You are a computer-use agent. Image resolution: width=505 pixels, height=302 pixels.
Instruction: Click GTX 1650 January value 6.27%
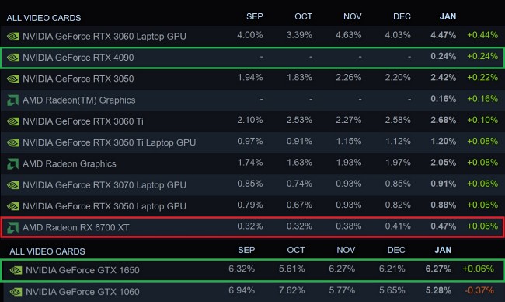(438, 269)
